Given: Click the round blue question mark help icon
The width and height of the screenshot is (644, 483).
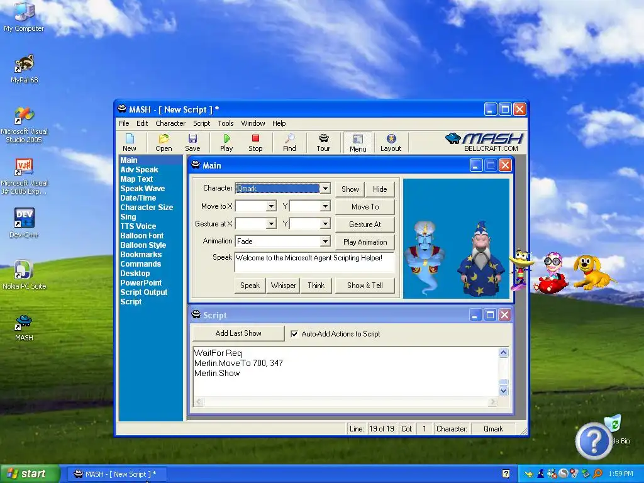Looking at the screenshot, I should point(593,441).
